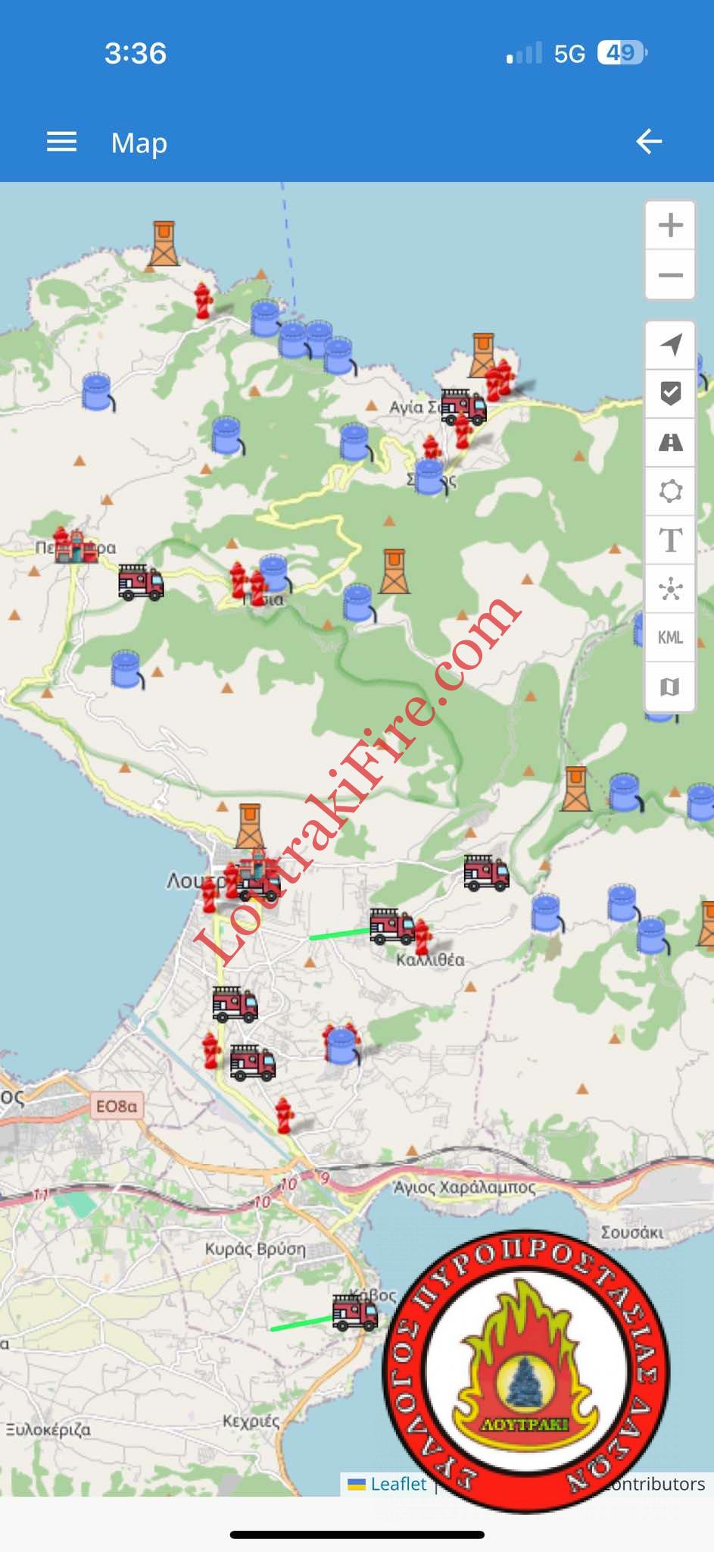Tap the locate-me arrow tool

(670, 345)
